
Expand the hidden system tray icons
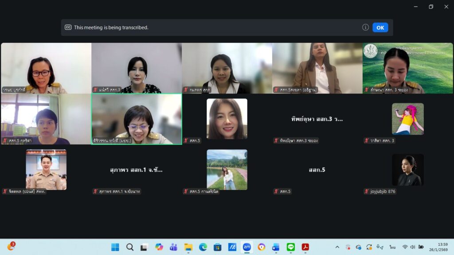[x=337, y=247]
